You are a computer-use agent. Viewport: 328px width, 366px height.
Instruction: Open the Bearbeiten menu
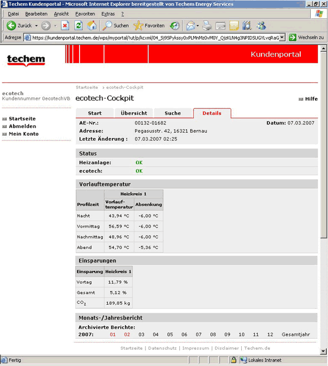coord(36,14)
